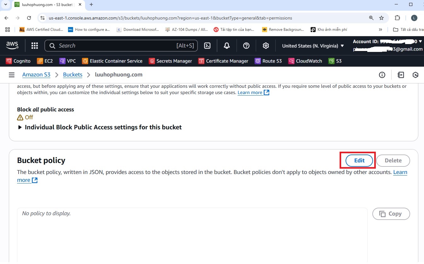This screenshot has height=264, width=424.
Task: Open the Route 53 service shortcut
Action: point(268,61)
